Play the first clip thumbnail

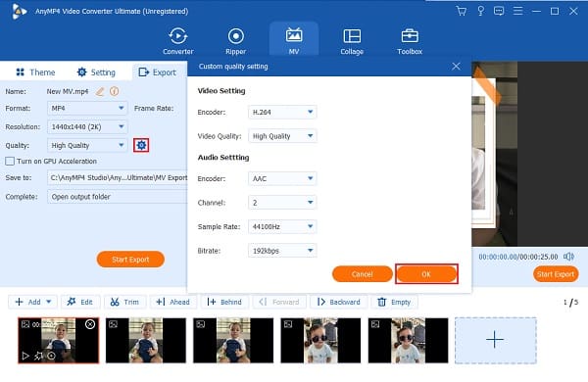(25, 356)
